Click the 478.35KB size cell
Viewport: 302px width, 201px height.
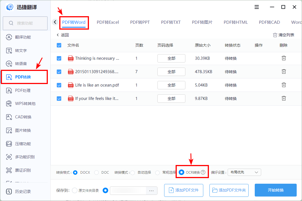pos(204,72)
